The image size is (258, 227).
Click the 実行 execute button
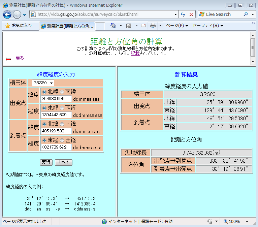[46, 162]
